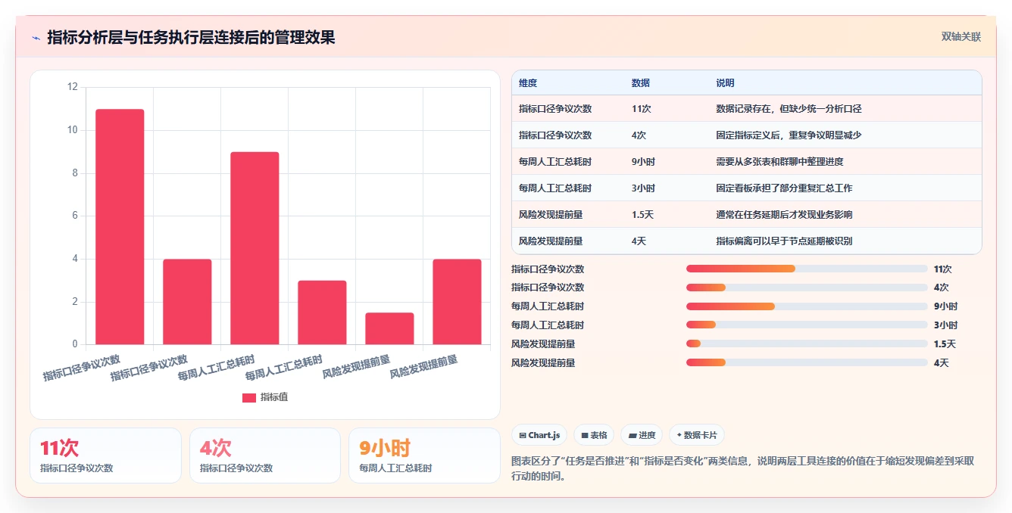Image resolution: width=1012 pixels, height=513 pixels.
Task: Click the footer description starting with 图表区分了
Action: click(x=743, y=468)
